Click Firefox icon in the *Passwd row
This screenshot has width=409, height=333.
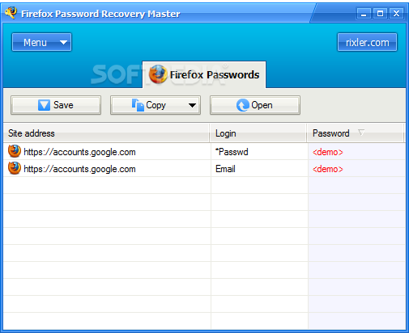pyautogui.click(x=15, y=151)
